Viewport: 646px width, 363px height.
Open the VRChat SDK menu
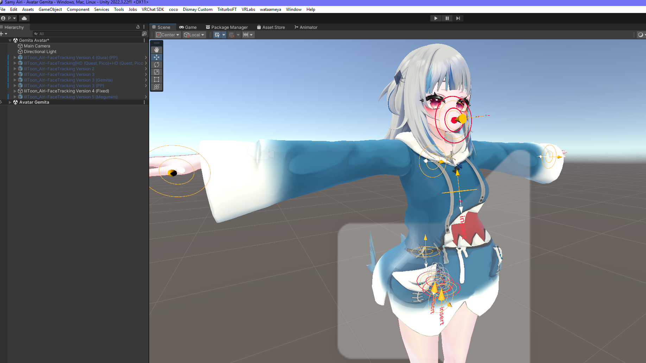[x=153, y=9]
